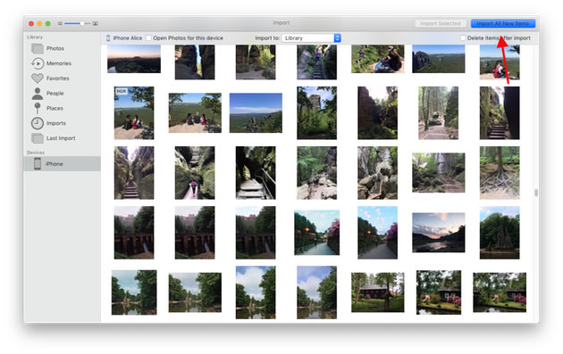Select the wooden stairs dark gorge photo
The height and width of the screenshot is (354, 563).
pos(256,173)
